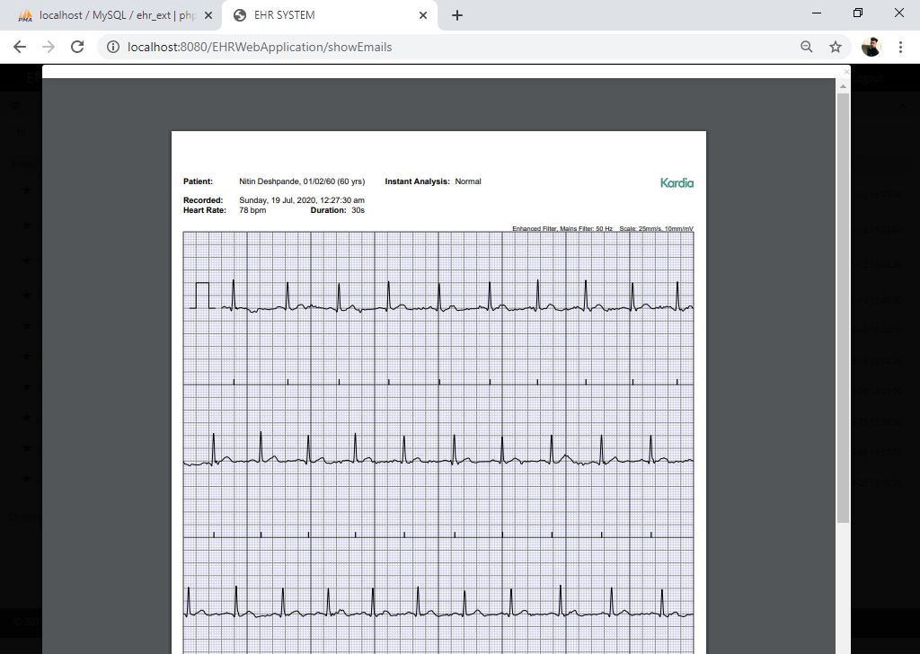This screenshot has height=654, width=920.
Task: Open a new browser tab
Action: pos(457,16)
